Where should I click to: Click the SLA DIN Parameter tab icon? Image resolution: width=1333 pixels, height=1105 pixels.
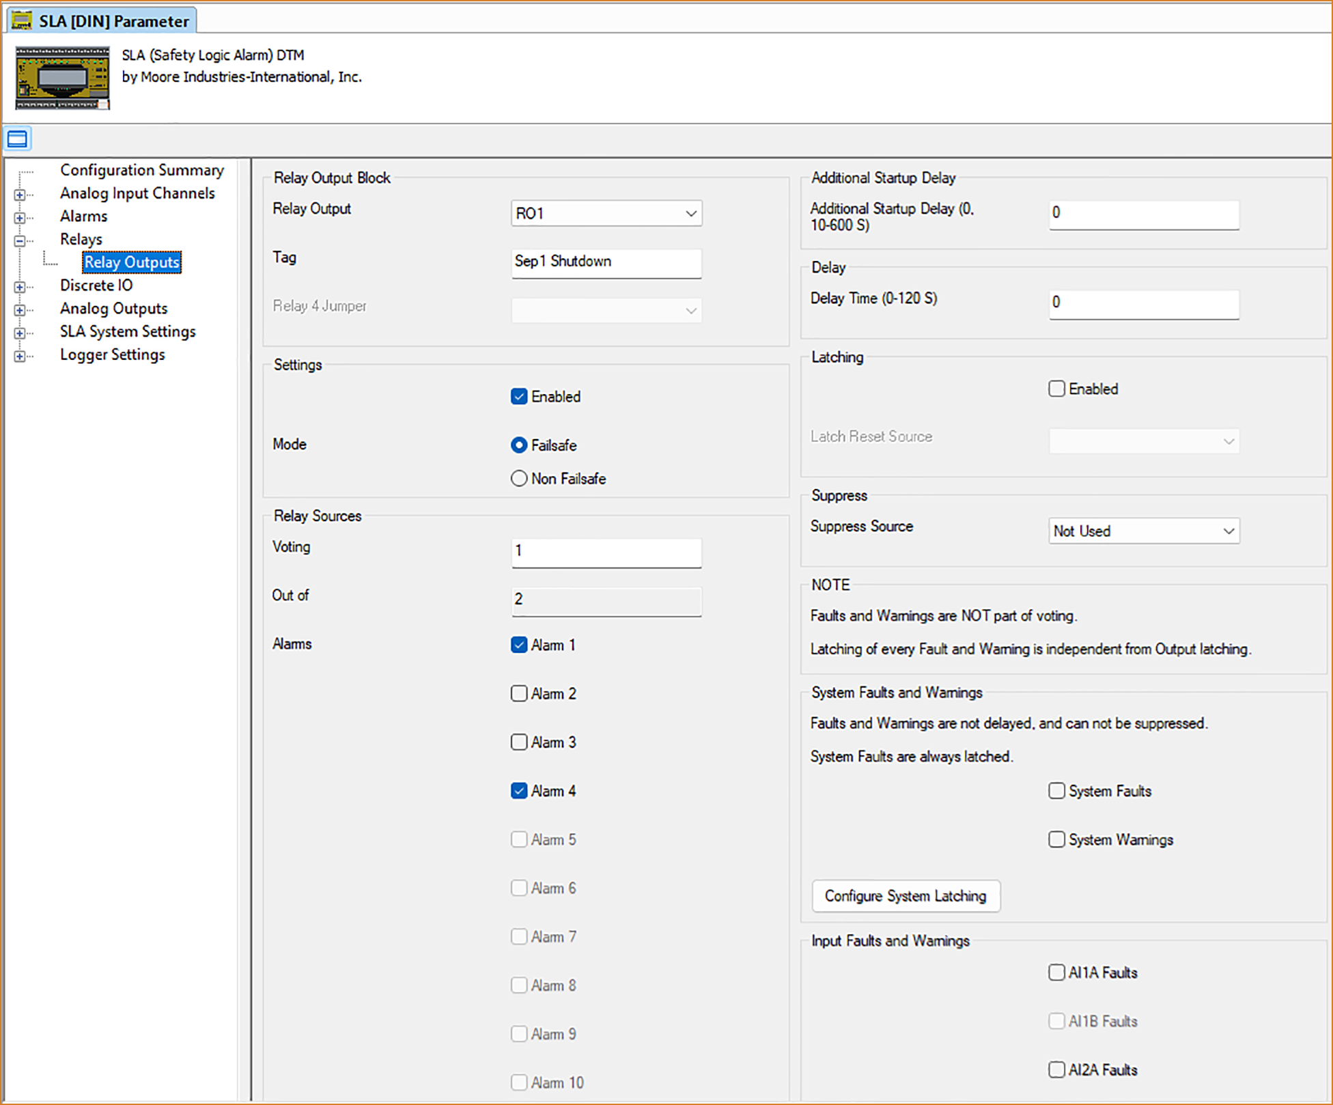[x=22, y=20]
